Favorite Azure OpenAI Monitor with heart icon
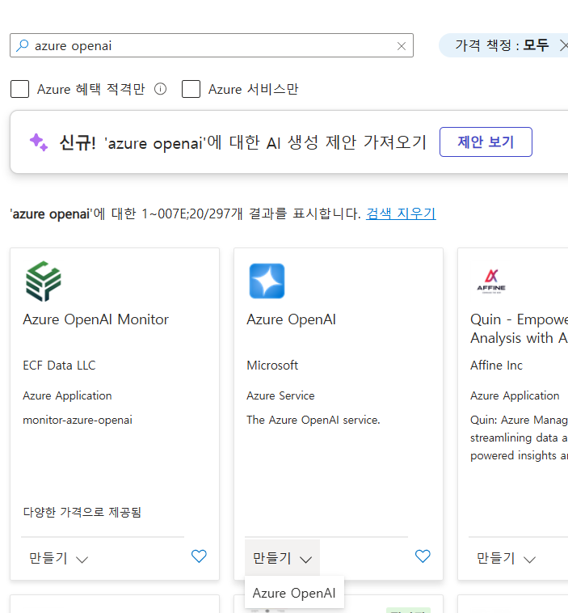This screenshot has width=568, height=613. (199, 556)
